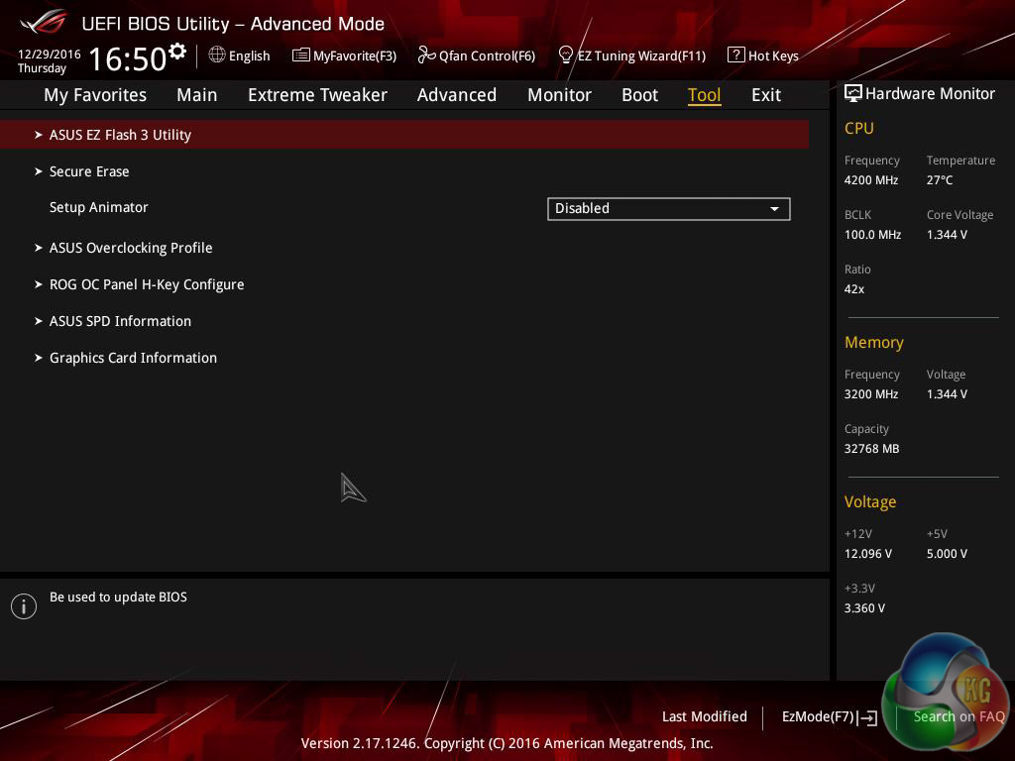Open the Setup Animator Disabled dropdown
1015x761 pixels.
pyautogui.click(x=669, y=208)
